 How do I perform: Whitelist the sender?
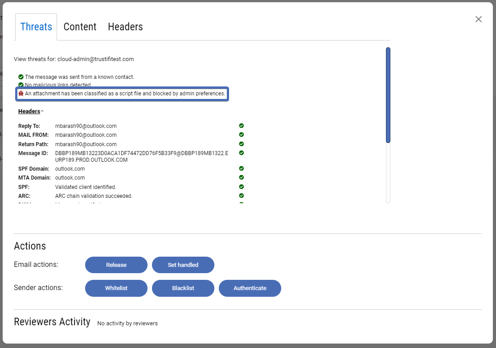coord(116,288)
